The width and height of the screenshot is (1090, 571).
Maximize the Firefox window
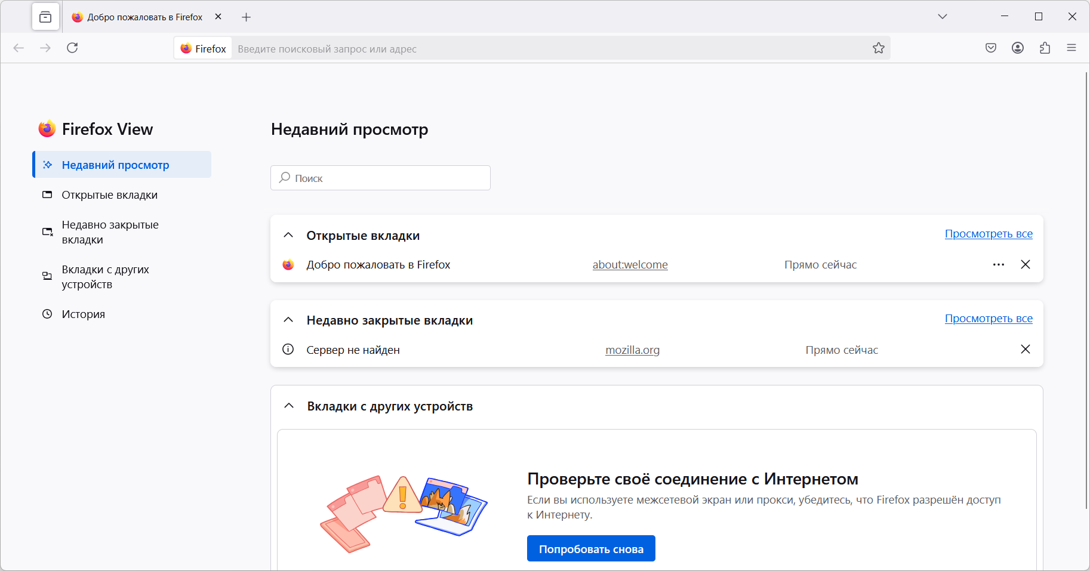(x=1039, y=17)
